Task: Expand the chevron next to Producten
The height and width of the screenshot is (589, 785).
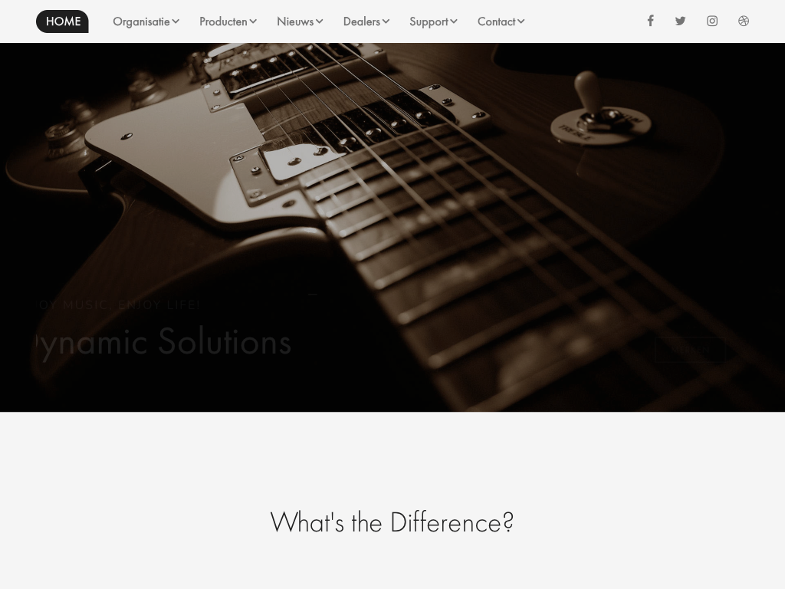Action: coord(253,21)
